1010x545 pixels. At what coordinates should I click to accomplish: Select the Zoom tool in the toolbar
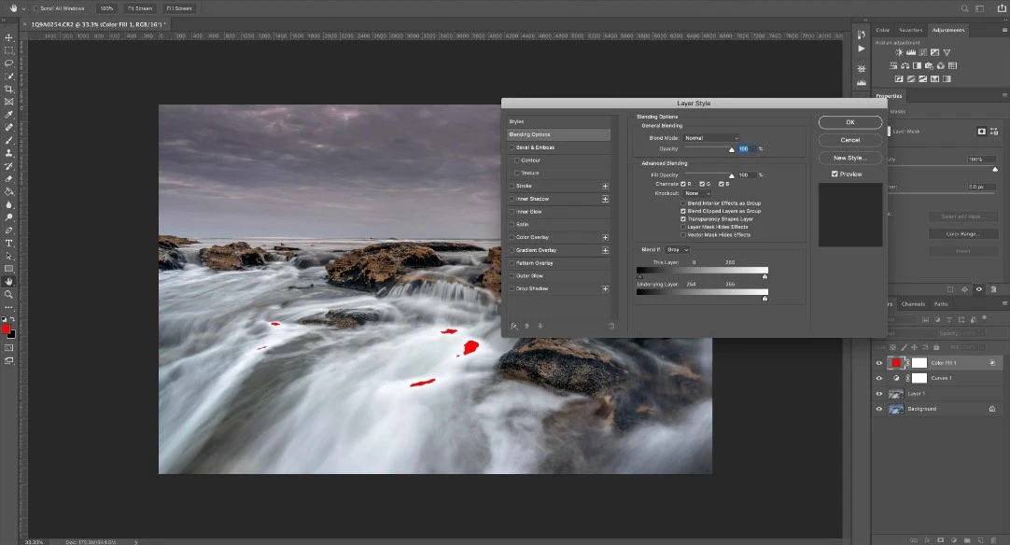(x=9, y=294)
